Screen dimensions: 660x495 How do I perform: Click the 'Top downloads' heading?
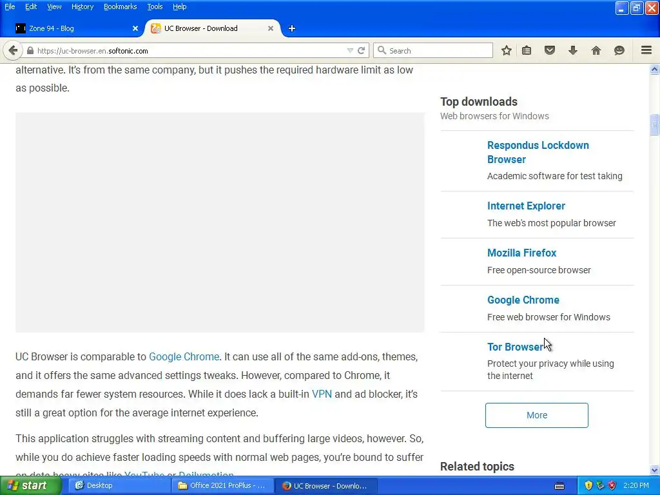[479, 102]
